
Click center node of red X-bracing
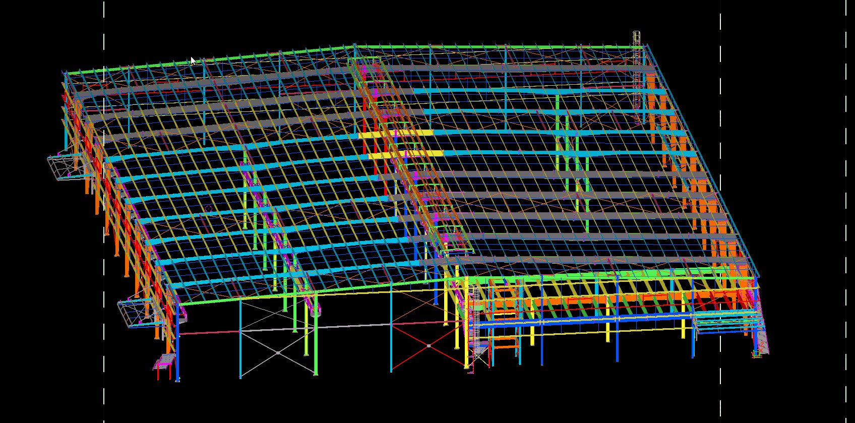tap(429, 346)
